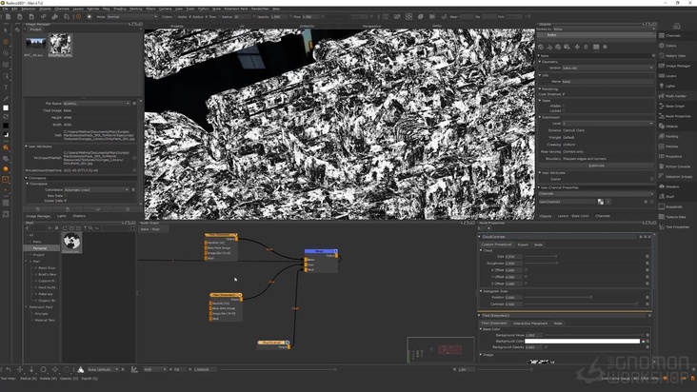Open the brush Mode dropdown

(131, 17)
